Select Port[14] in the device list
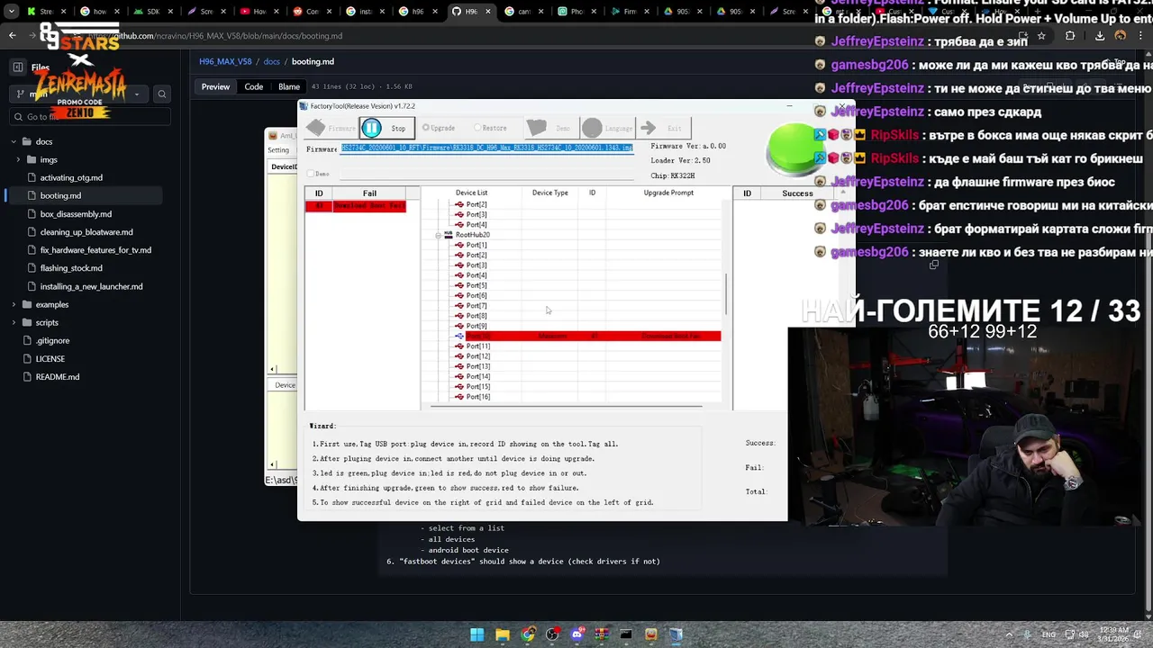Viewport: 1153px width, 648px height. [x=477, y=376]
